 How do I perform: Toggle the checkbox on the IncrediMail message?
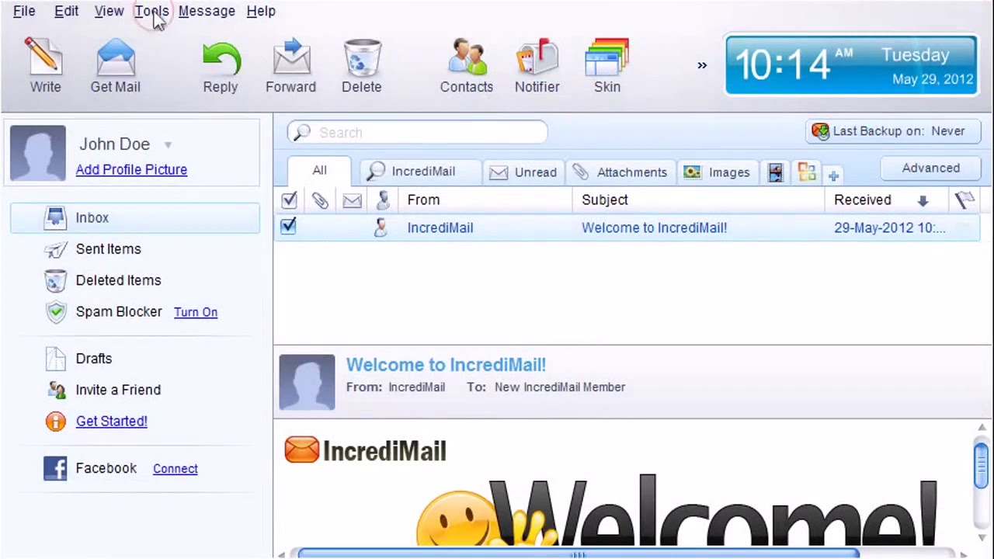288,226
